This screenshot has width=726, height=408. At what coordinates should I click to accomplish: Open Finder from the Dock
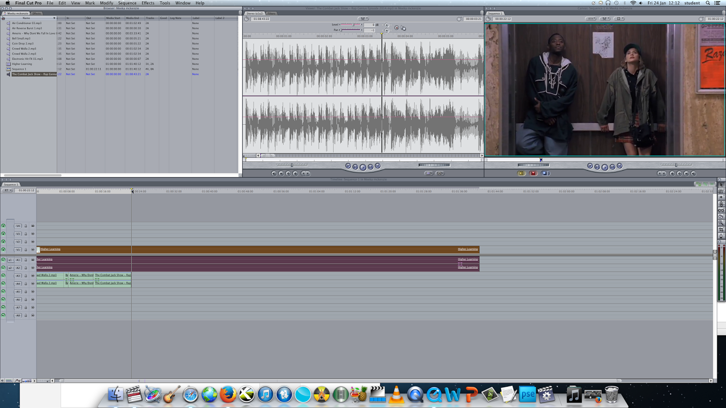[115, 394]
